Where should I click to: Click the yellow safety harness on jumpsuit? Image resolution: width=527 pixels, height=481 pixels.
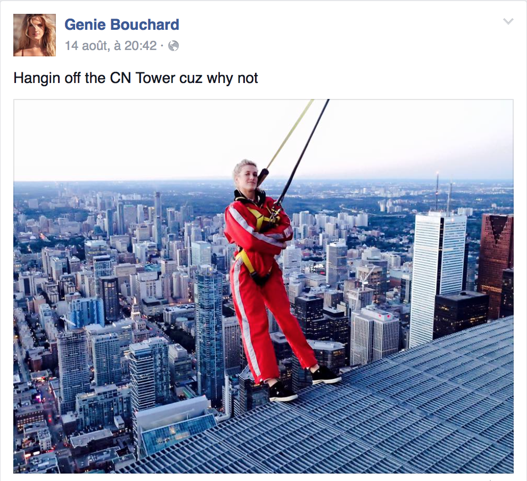pos(258,242)
